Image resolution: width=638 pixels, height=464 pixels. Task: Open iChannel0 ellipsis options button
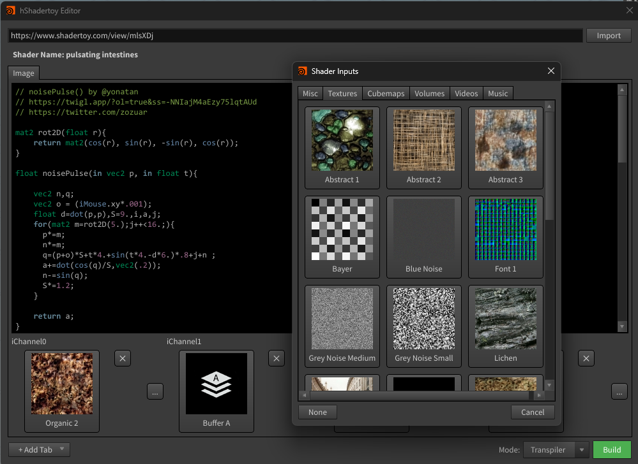(x=155, y=392)
